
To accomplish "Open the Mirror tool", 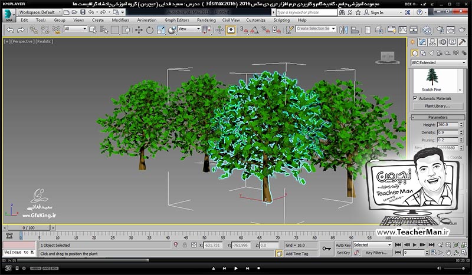I will [343, 30].
